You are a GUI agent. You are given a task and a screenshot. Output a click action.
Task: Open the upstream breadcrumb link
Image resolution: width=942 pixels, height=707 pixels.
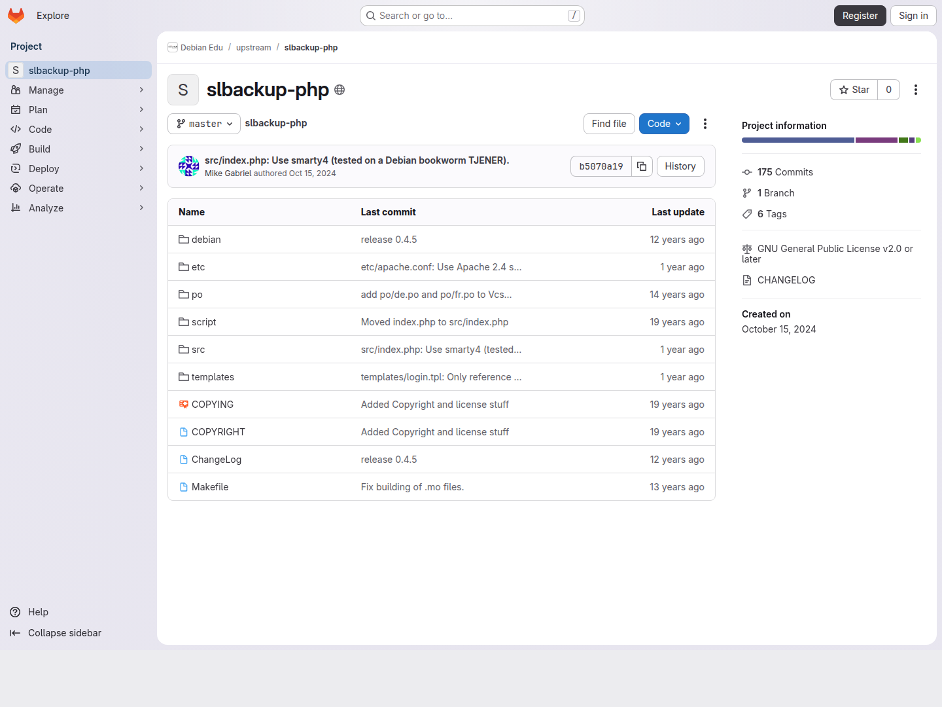click(x=254, y=48)
